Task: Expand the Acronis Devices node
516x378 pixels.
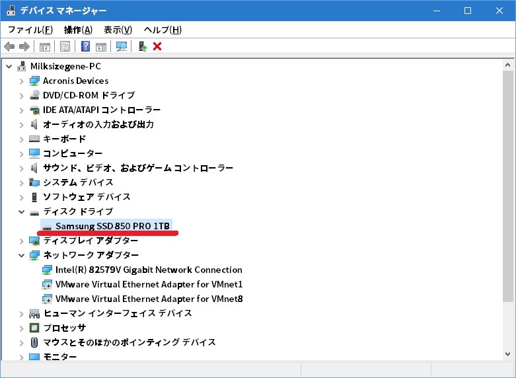Action: click(21, 81)
